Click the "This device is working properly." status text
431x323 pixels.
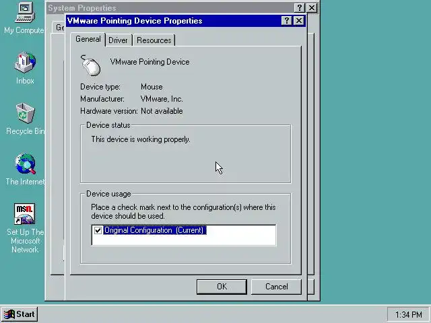(x=141, y=139)
